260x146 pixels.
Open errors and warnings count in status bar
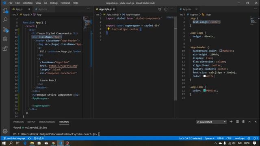point(39,138)
